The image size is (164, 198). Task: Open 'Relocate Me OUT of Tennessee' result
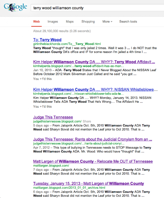point(93,161)
